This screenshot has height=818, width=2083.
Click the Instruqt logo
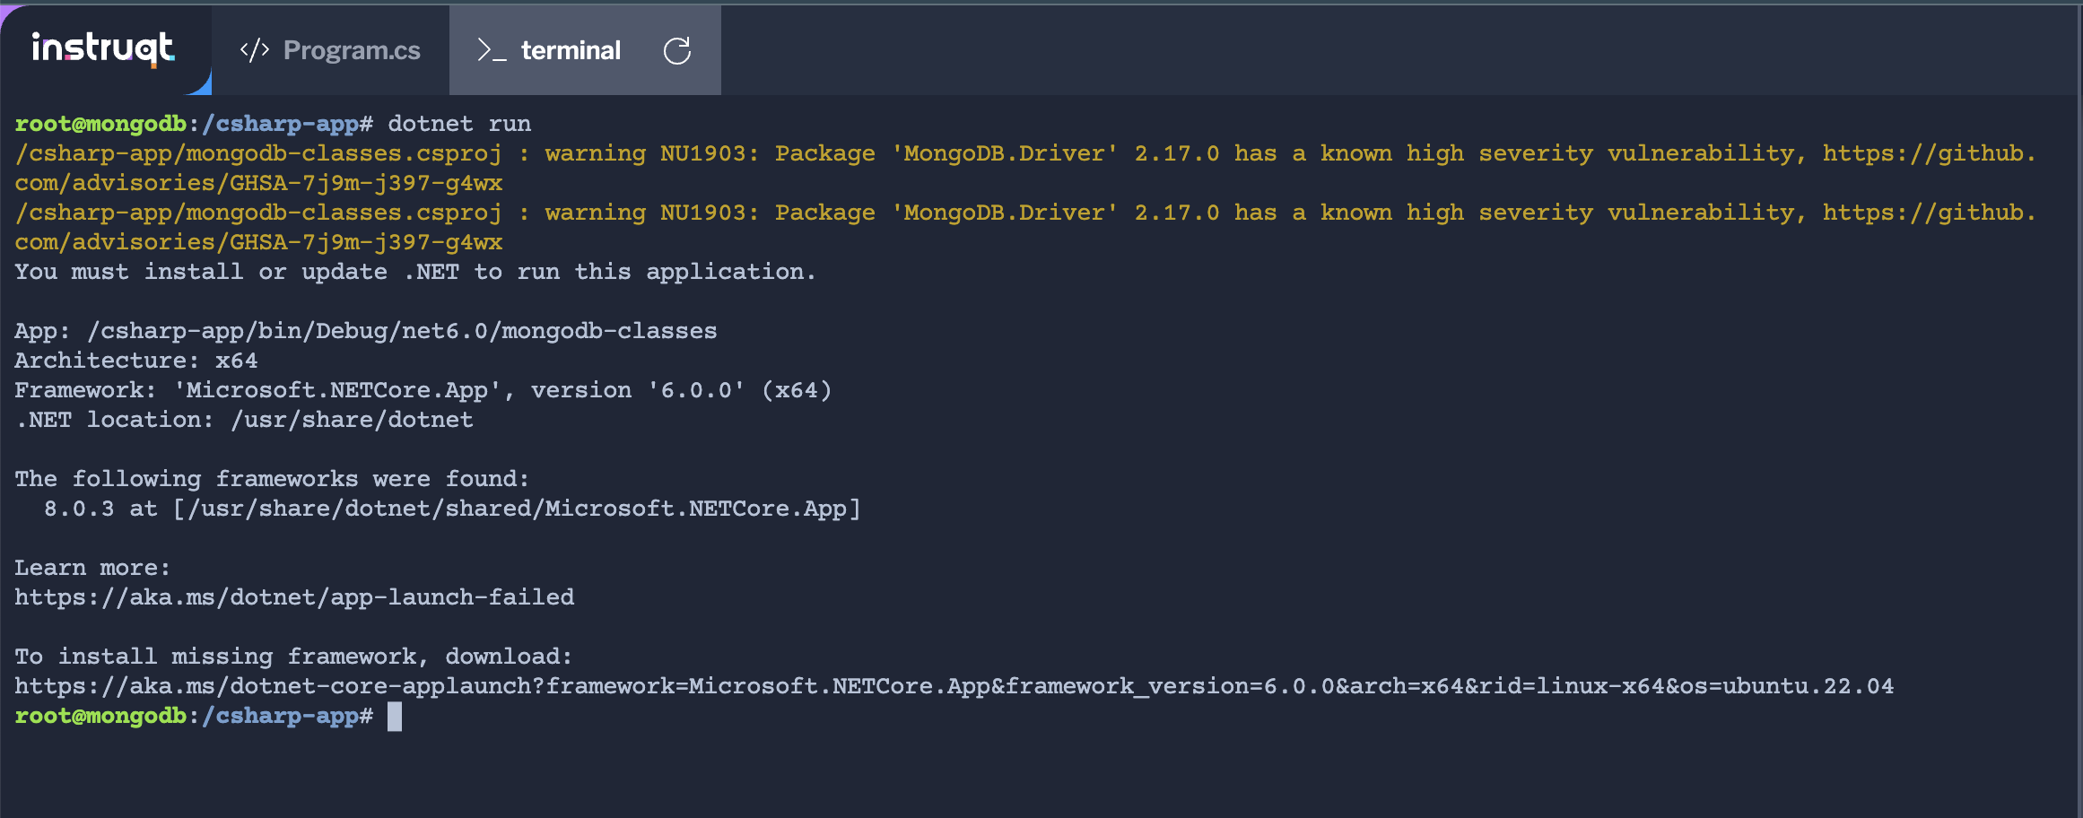(103, 48)
